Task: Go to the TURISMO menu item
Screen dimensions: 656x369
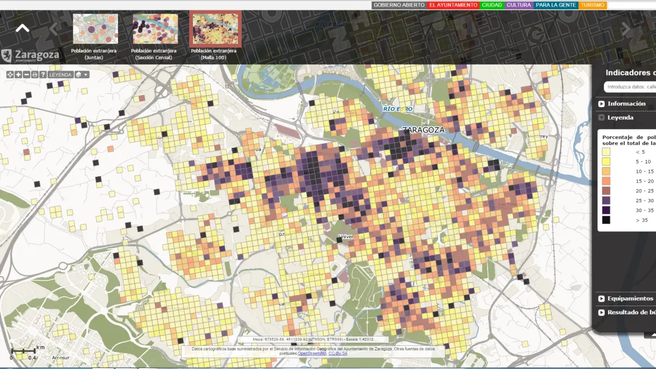Action: [593, 5]
